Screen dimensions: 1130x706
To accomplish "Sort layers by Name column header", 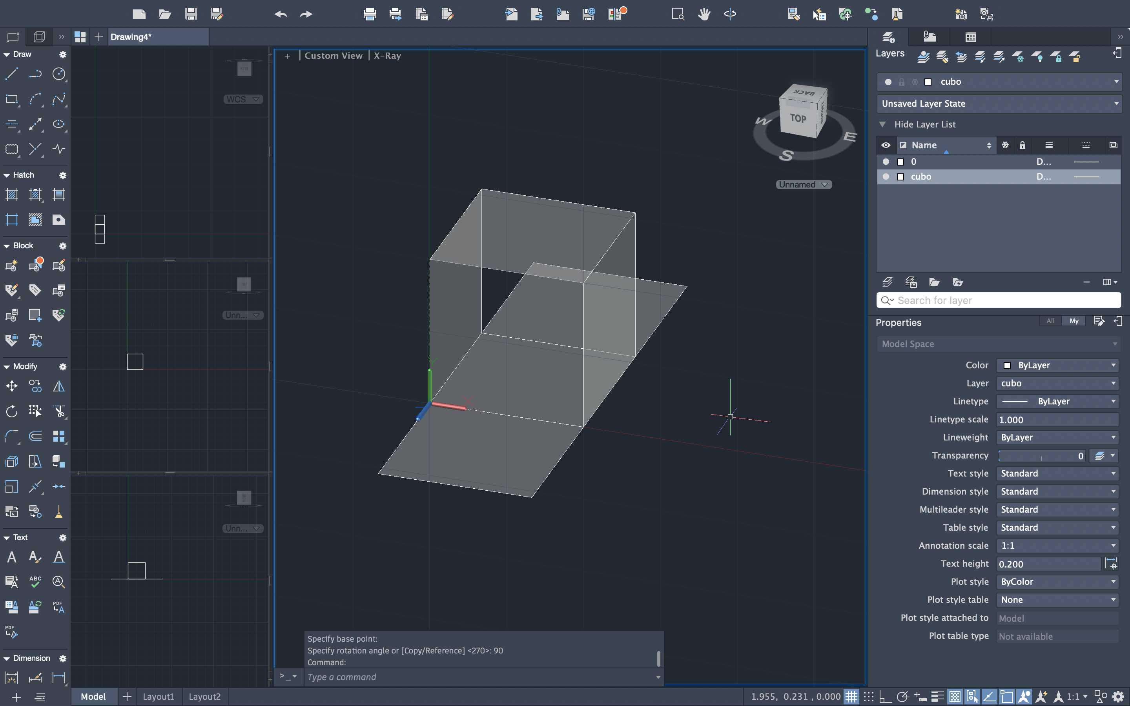I will (x=946, y=145).
